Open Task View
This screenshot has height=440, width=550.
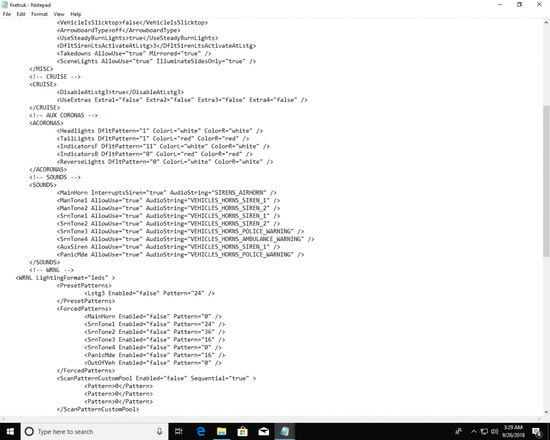pyautogui.click(x=179, y=431)
